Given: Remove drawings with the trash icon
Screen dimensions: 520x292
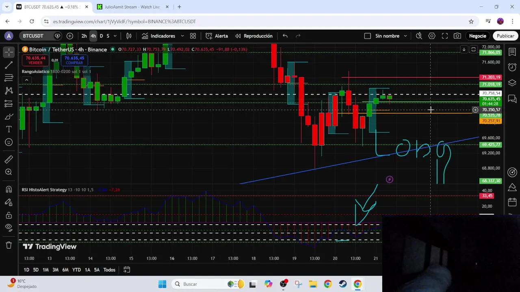Looking at the screenshot, I should tap(9, 245).
